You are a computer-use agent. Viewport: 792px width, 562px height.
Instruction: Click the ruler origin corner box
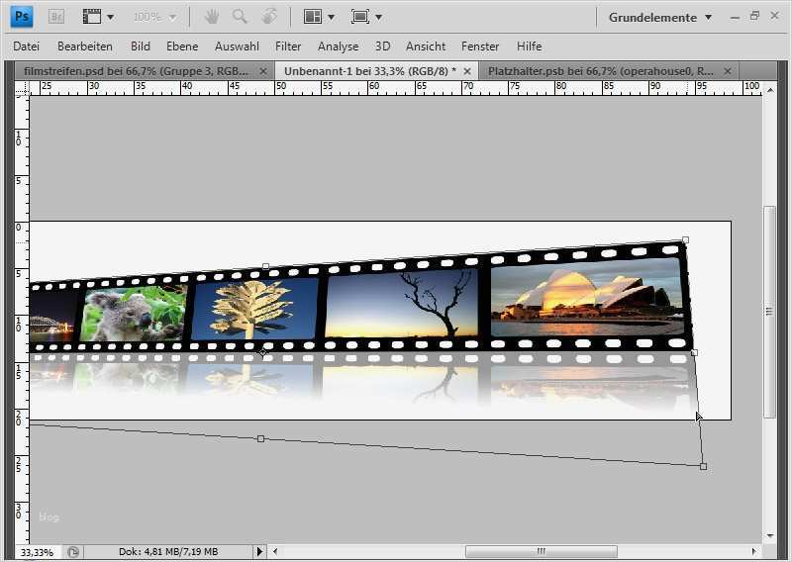pos(22,88)
